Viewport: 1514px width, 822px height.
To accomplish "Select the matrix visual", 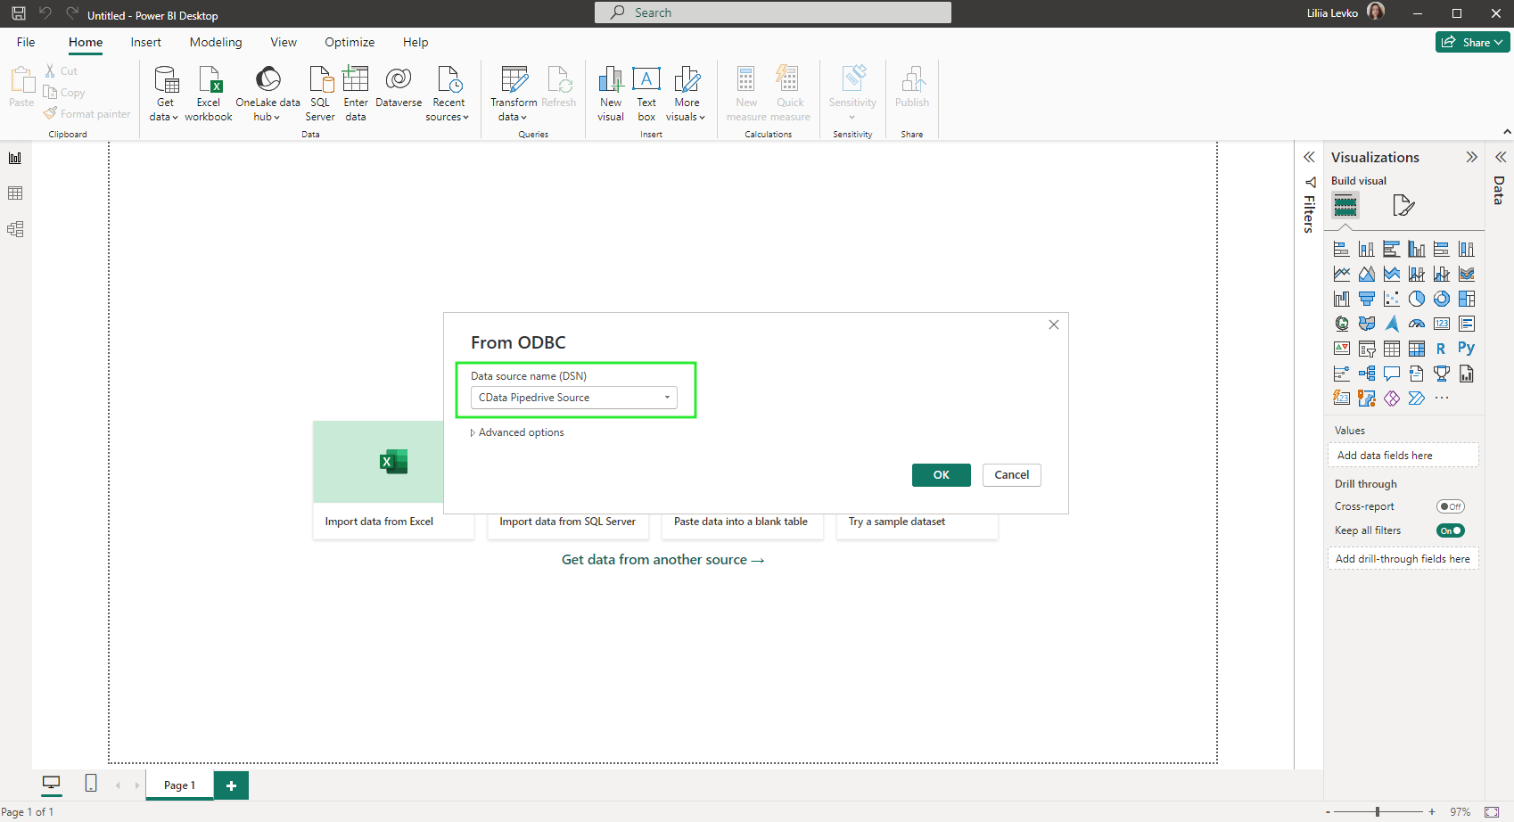I will point(1416,349).
